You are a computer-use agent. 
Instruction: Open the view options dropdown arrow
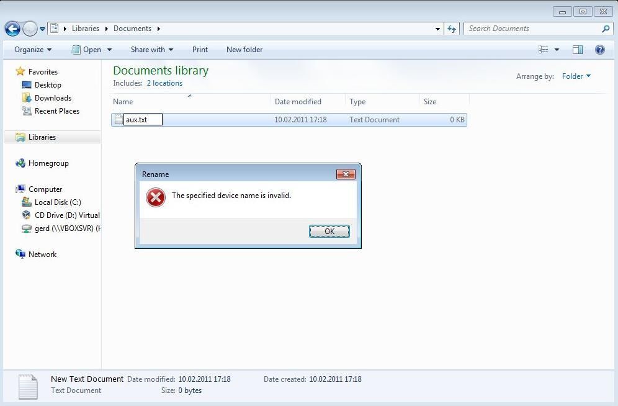tap(557, 50)
